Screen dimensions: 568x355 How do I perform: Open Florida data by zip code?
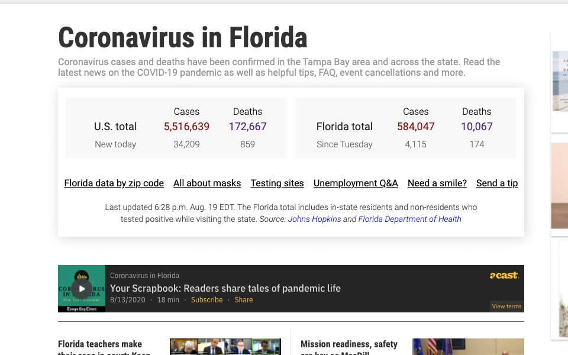pyautogui.click(x=114, y=183)
